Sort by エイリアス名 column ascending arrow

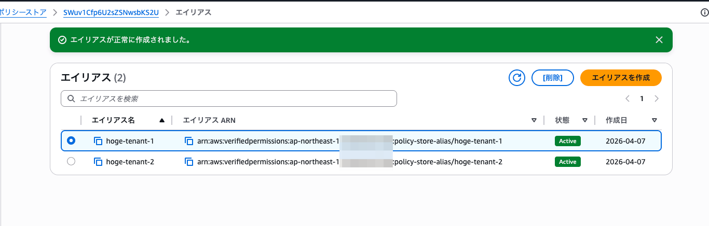click(x=162, y=120)
